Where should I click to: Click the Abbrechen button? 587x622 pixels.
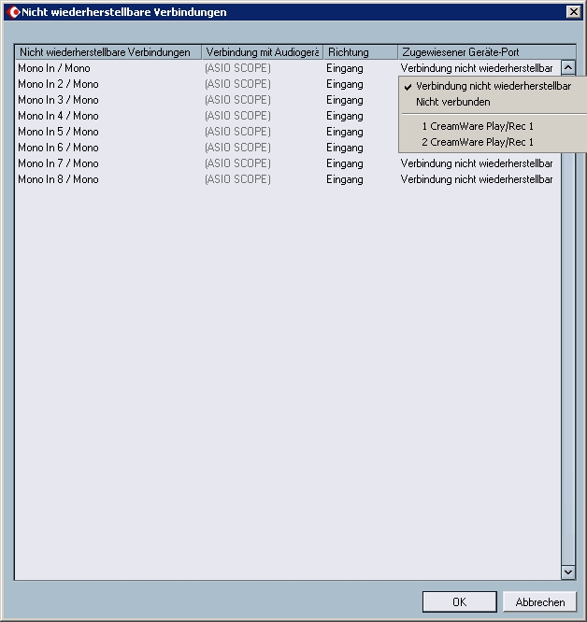point(539,601)
